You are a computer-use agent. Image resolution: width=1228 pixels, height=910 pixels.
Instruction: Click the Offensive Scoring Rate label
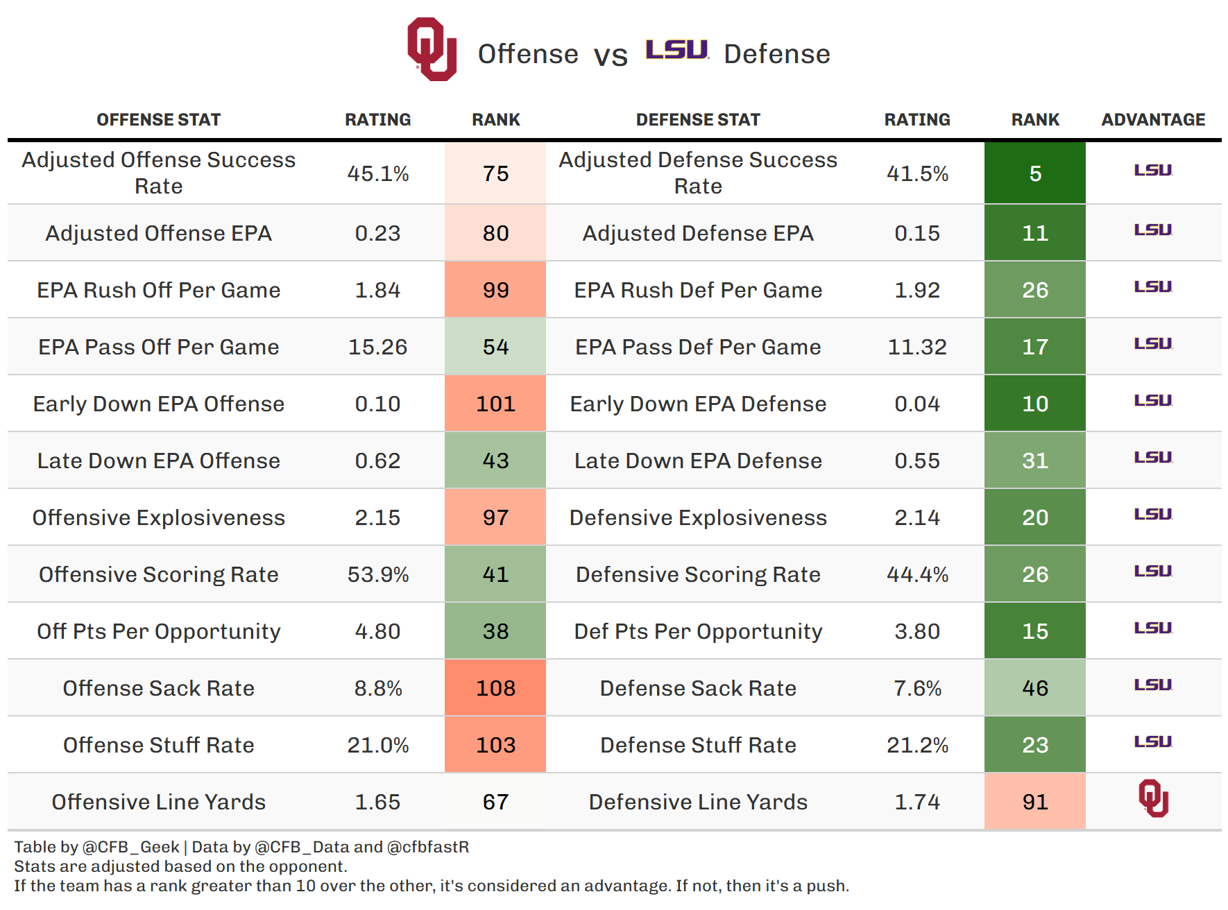pos(158,574)
